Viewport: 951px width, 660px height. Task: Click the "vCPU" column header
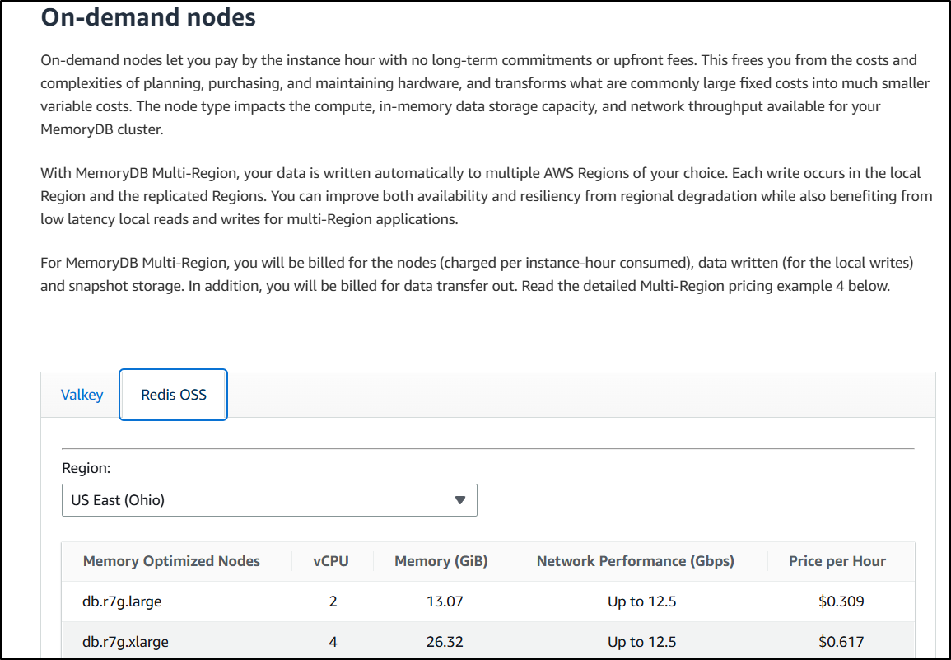coord(331,561)
